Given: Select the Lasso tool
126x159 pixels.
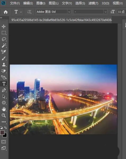Looking at the screenshot, I should pos(4,39).
